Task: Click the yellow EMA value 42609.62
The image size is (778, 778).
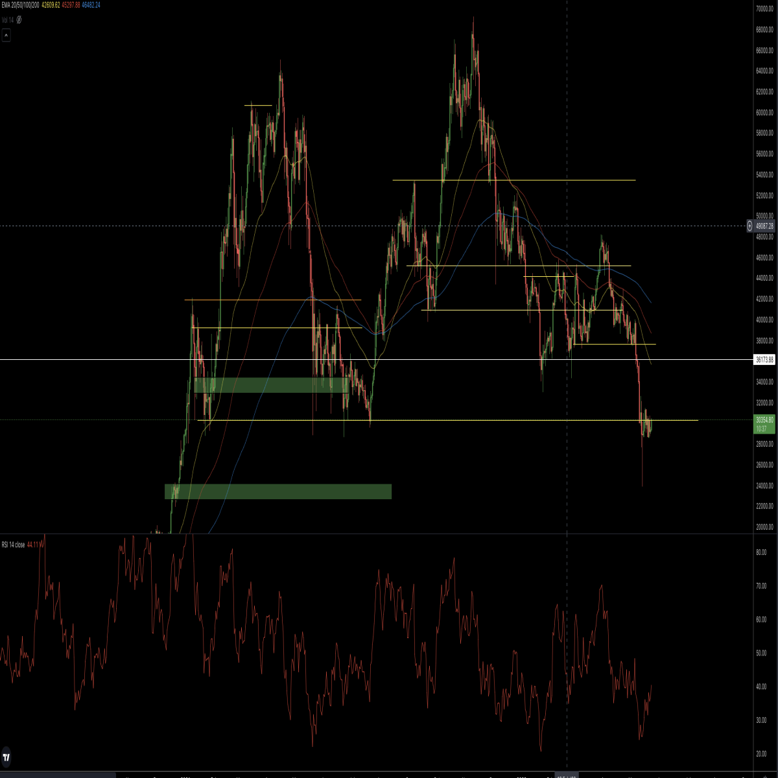Action: [x=51, y=5]
